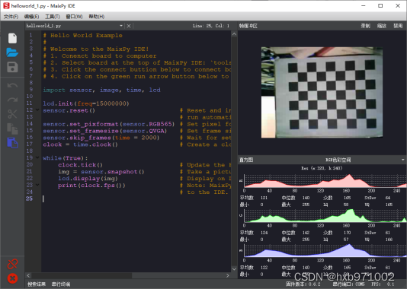Click the editor vertical scrollbar up arrow
This screenshot has width=407, height=289.
coord(234,34)
